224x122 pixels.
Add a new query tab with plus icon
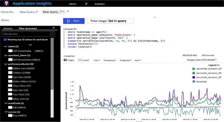click(x=68, y=11)
